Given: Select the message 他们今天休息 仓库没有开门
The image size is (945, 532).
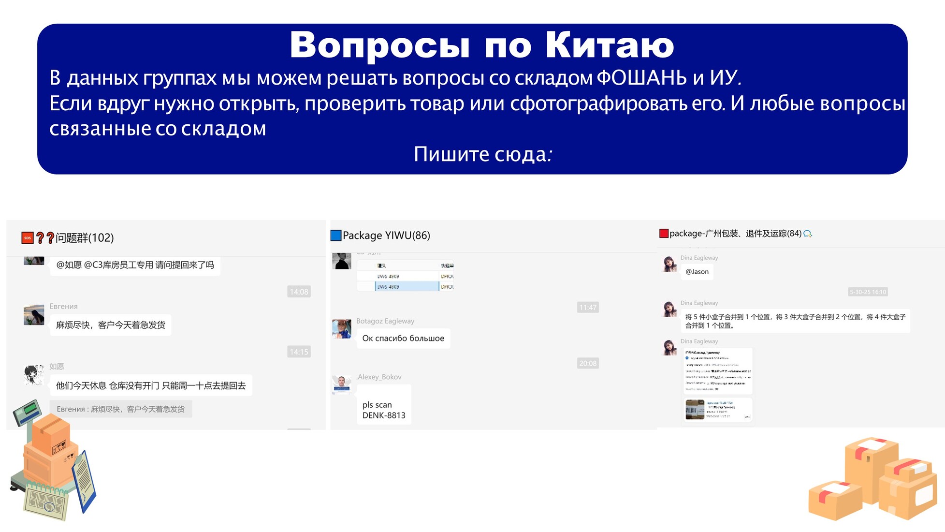Looking at the screenshot, I should coord(151,385).
